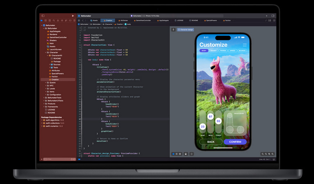
Task: Toggle the debug area icon in status bar
Action: click(x=274, y=159)
